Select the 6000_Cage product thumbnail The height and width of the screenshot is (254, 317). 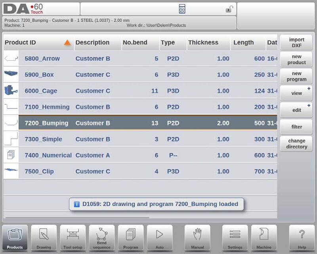click(11, 91)
